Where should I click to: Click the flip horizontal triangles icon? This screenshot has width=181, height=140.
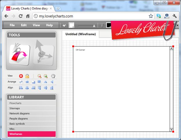coord(46,82)
